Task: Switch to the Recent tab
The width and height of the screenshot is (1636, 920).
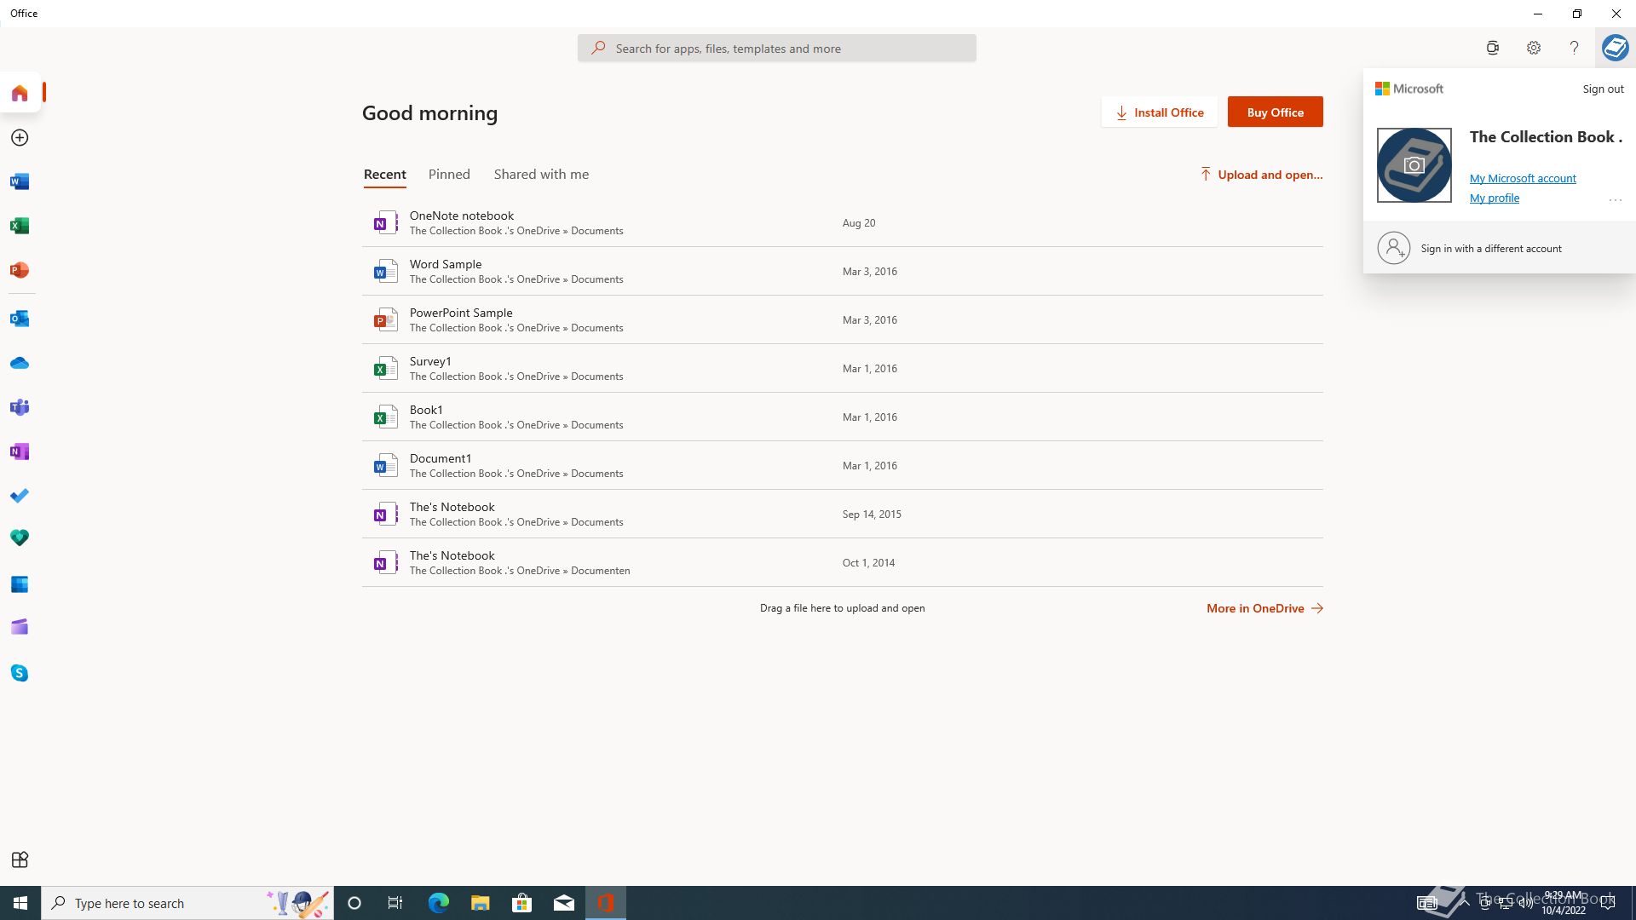Action: [x=385, y=175]
